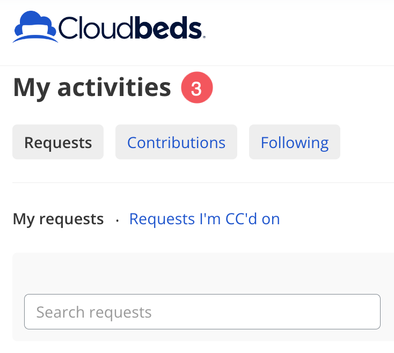The image size is (394, 353).
Task: Switch to the Contributions tab
Action: point(176,142)
